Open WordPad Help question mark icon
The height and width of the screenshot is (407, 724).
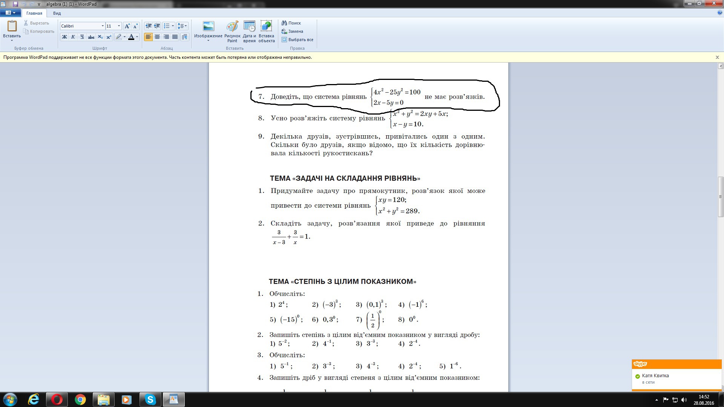[719, 13]
